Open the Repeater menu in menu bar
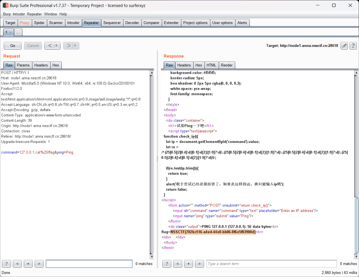This screenshot has height=277, width=359. 34,14
